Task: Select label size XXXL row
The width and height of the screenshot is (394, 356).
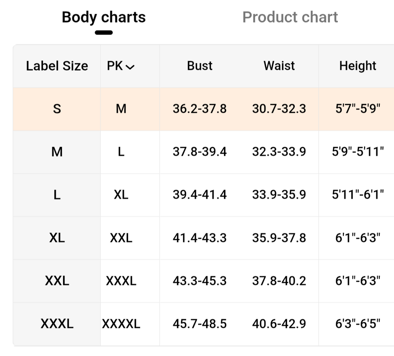Action: point(57,324)
